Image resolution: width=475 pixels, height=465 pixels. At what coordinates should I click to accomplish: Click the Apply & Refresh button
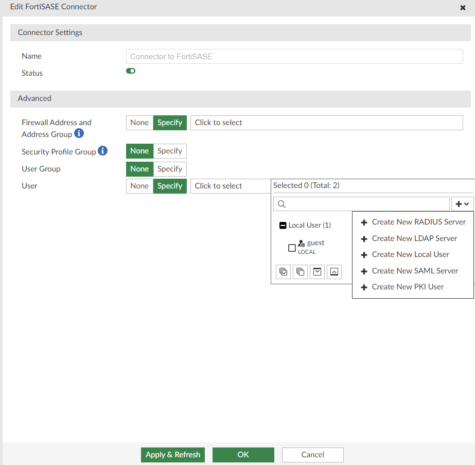tap(172, 455)
